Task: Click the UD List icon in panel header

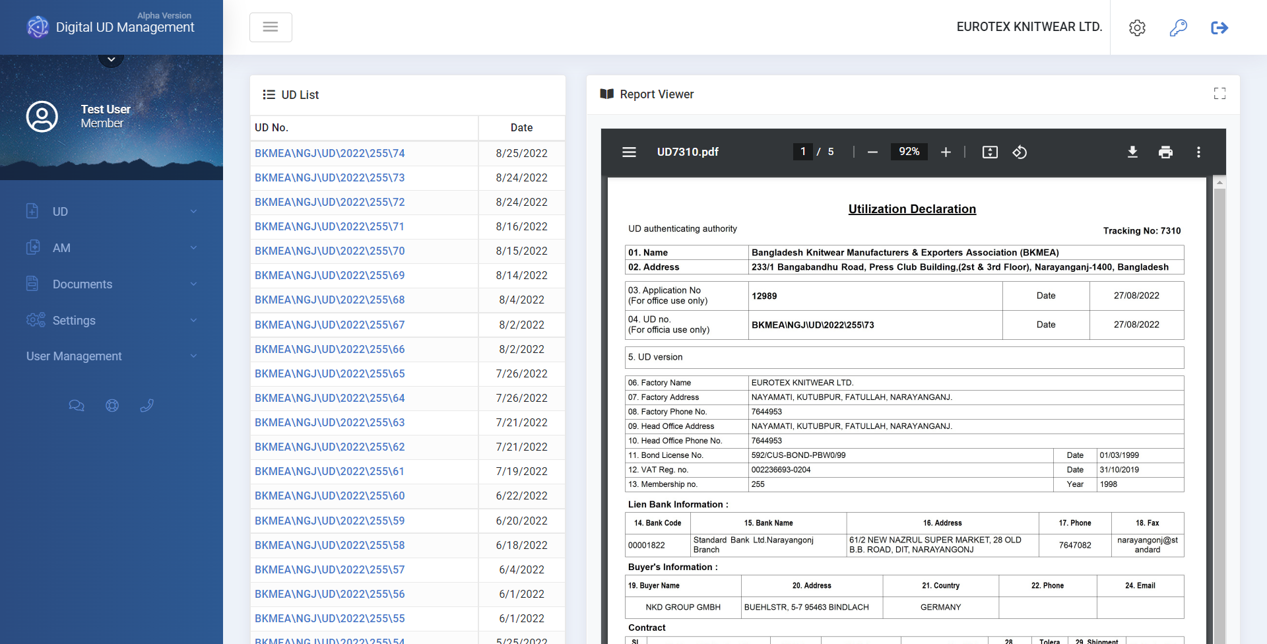Action: point(269,94)
